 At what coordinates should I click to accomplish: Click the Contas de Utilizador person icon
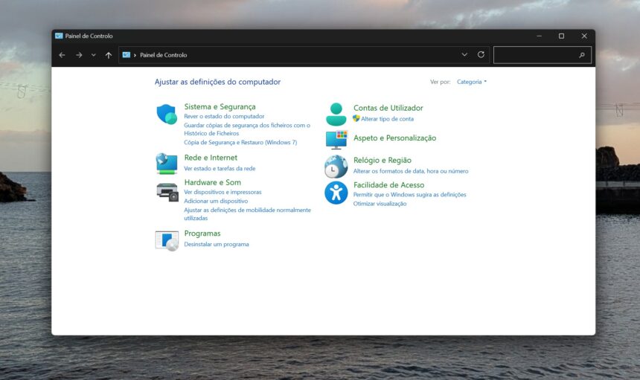coord(336,115)
